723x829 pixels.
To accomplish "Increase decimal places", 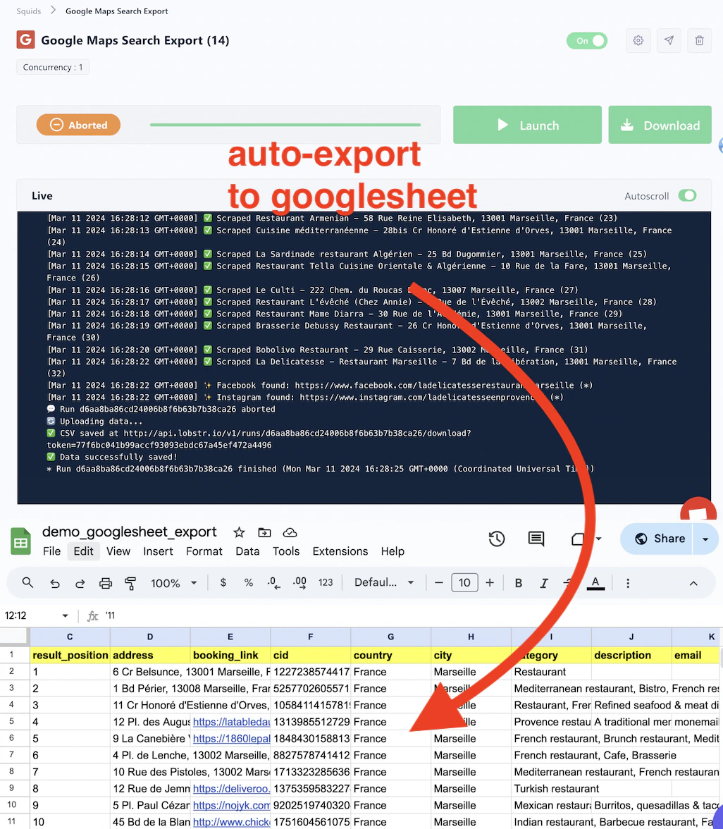I will 299,583.
